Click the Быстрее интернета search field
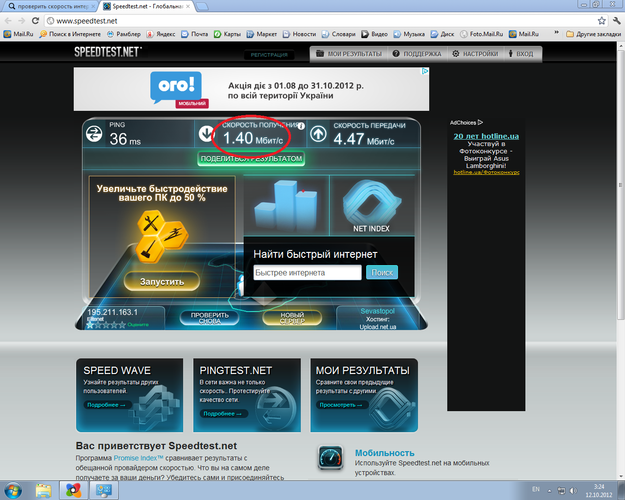Screen dimensions: 625x500 (x=307, y=272)
